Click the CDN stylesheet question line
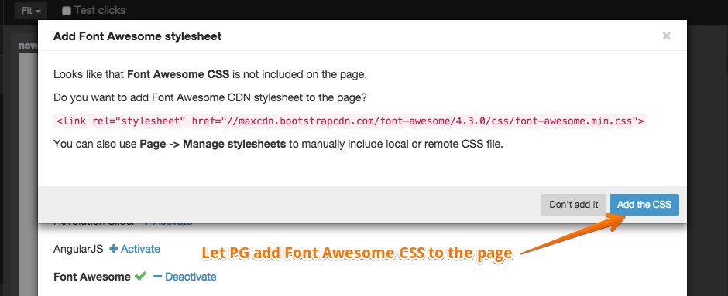 210,97
